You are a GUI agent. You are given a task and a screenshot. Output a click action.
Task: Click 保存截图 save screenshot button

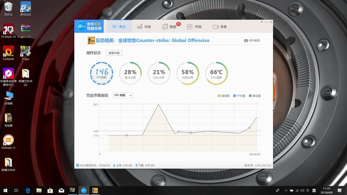click(x=252, y=40)
